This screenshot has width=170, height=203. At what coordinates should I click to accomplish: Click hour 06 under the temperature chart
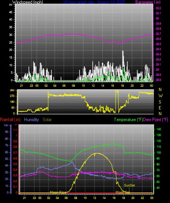click(x=66, y=198)
